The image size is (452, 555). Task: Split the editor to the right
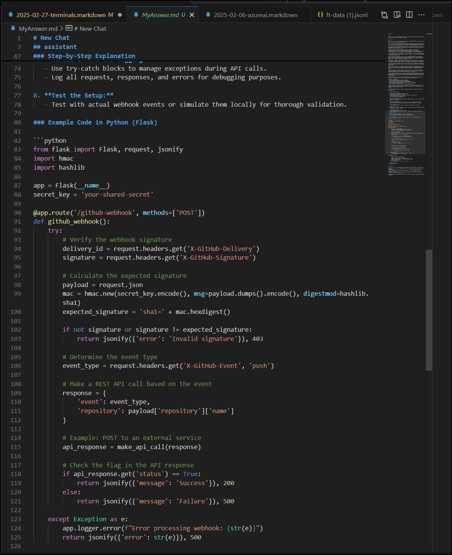tap(409, 15)
